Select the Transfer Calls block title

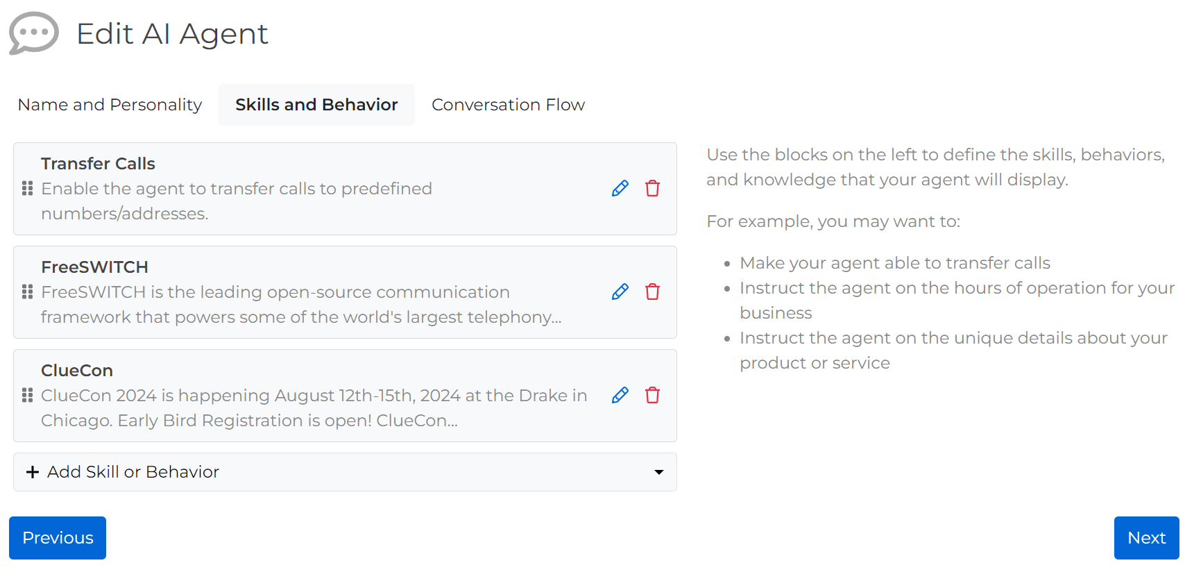[98, 164]
